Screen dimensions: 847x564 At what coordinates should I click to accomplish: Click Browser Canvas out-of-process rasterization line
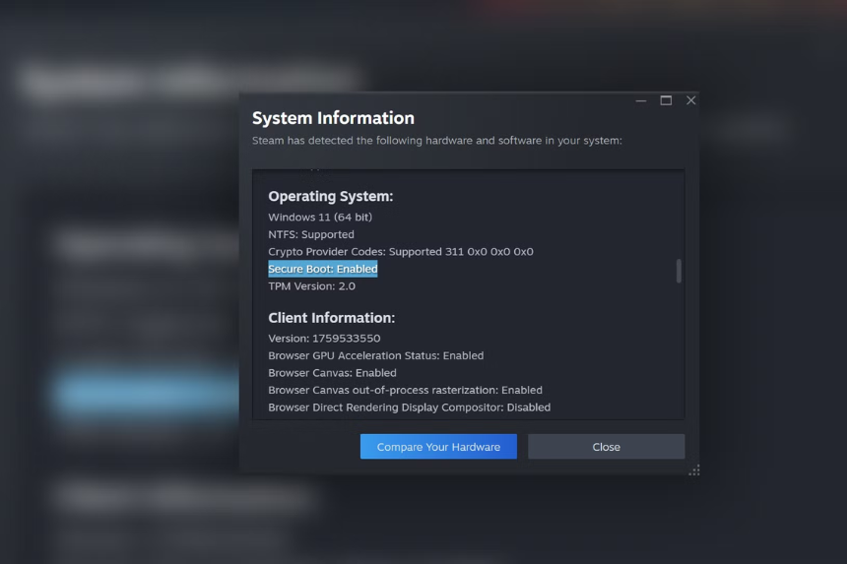coord(405,390)
